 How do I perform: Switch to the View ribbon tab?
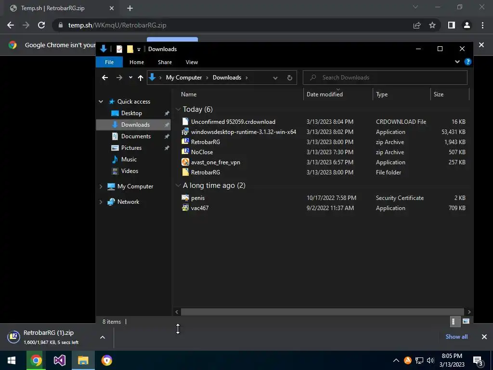(192, 62)
